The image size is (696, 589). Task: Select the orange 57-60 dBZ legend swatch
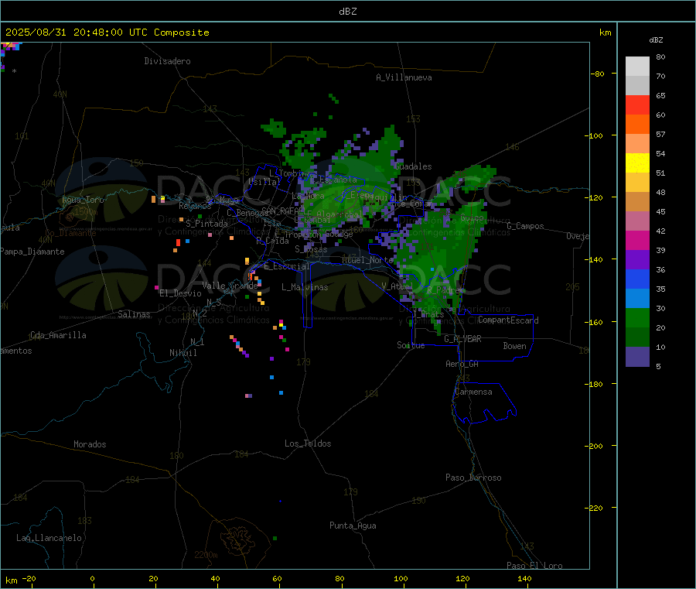click(x=637, y=125)
